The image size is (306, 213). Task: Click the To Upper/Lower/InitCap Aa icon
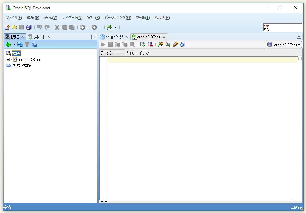pos(168,45)
